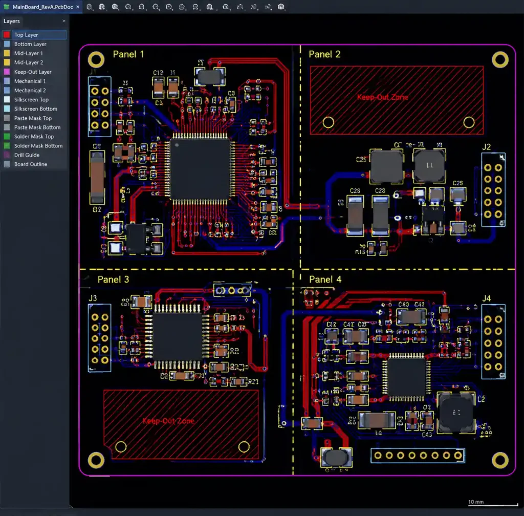
Task: Select the Mechanical 2 layer
Action: (34, 90)
